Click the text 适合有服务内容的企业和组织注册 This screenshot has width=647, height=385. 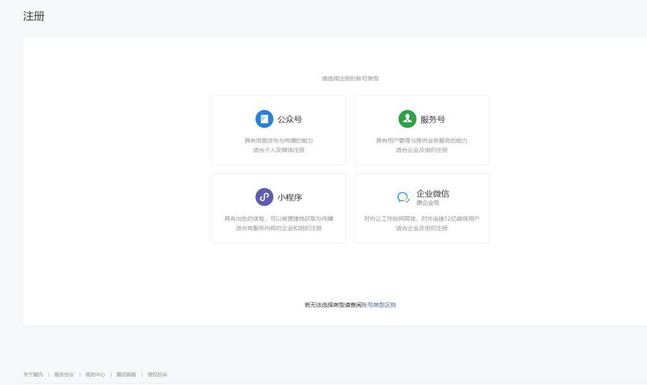[x=279, y=228]
